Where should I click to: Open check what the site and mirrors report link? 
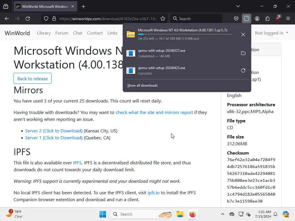pos(154,113)
